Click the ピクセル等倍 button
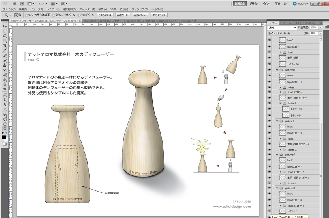 pyautogui.click(x=105, y=15)
